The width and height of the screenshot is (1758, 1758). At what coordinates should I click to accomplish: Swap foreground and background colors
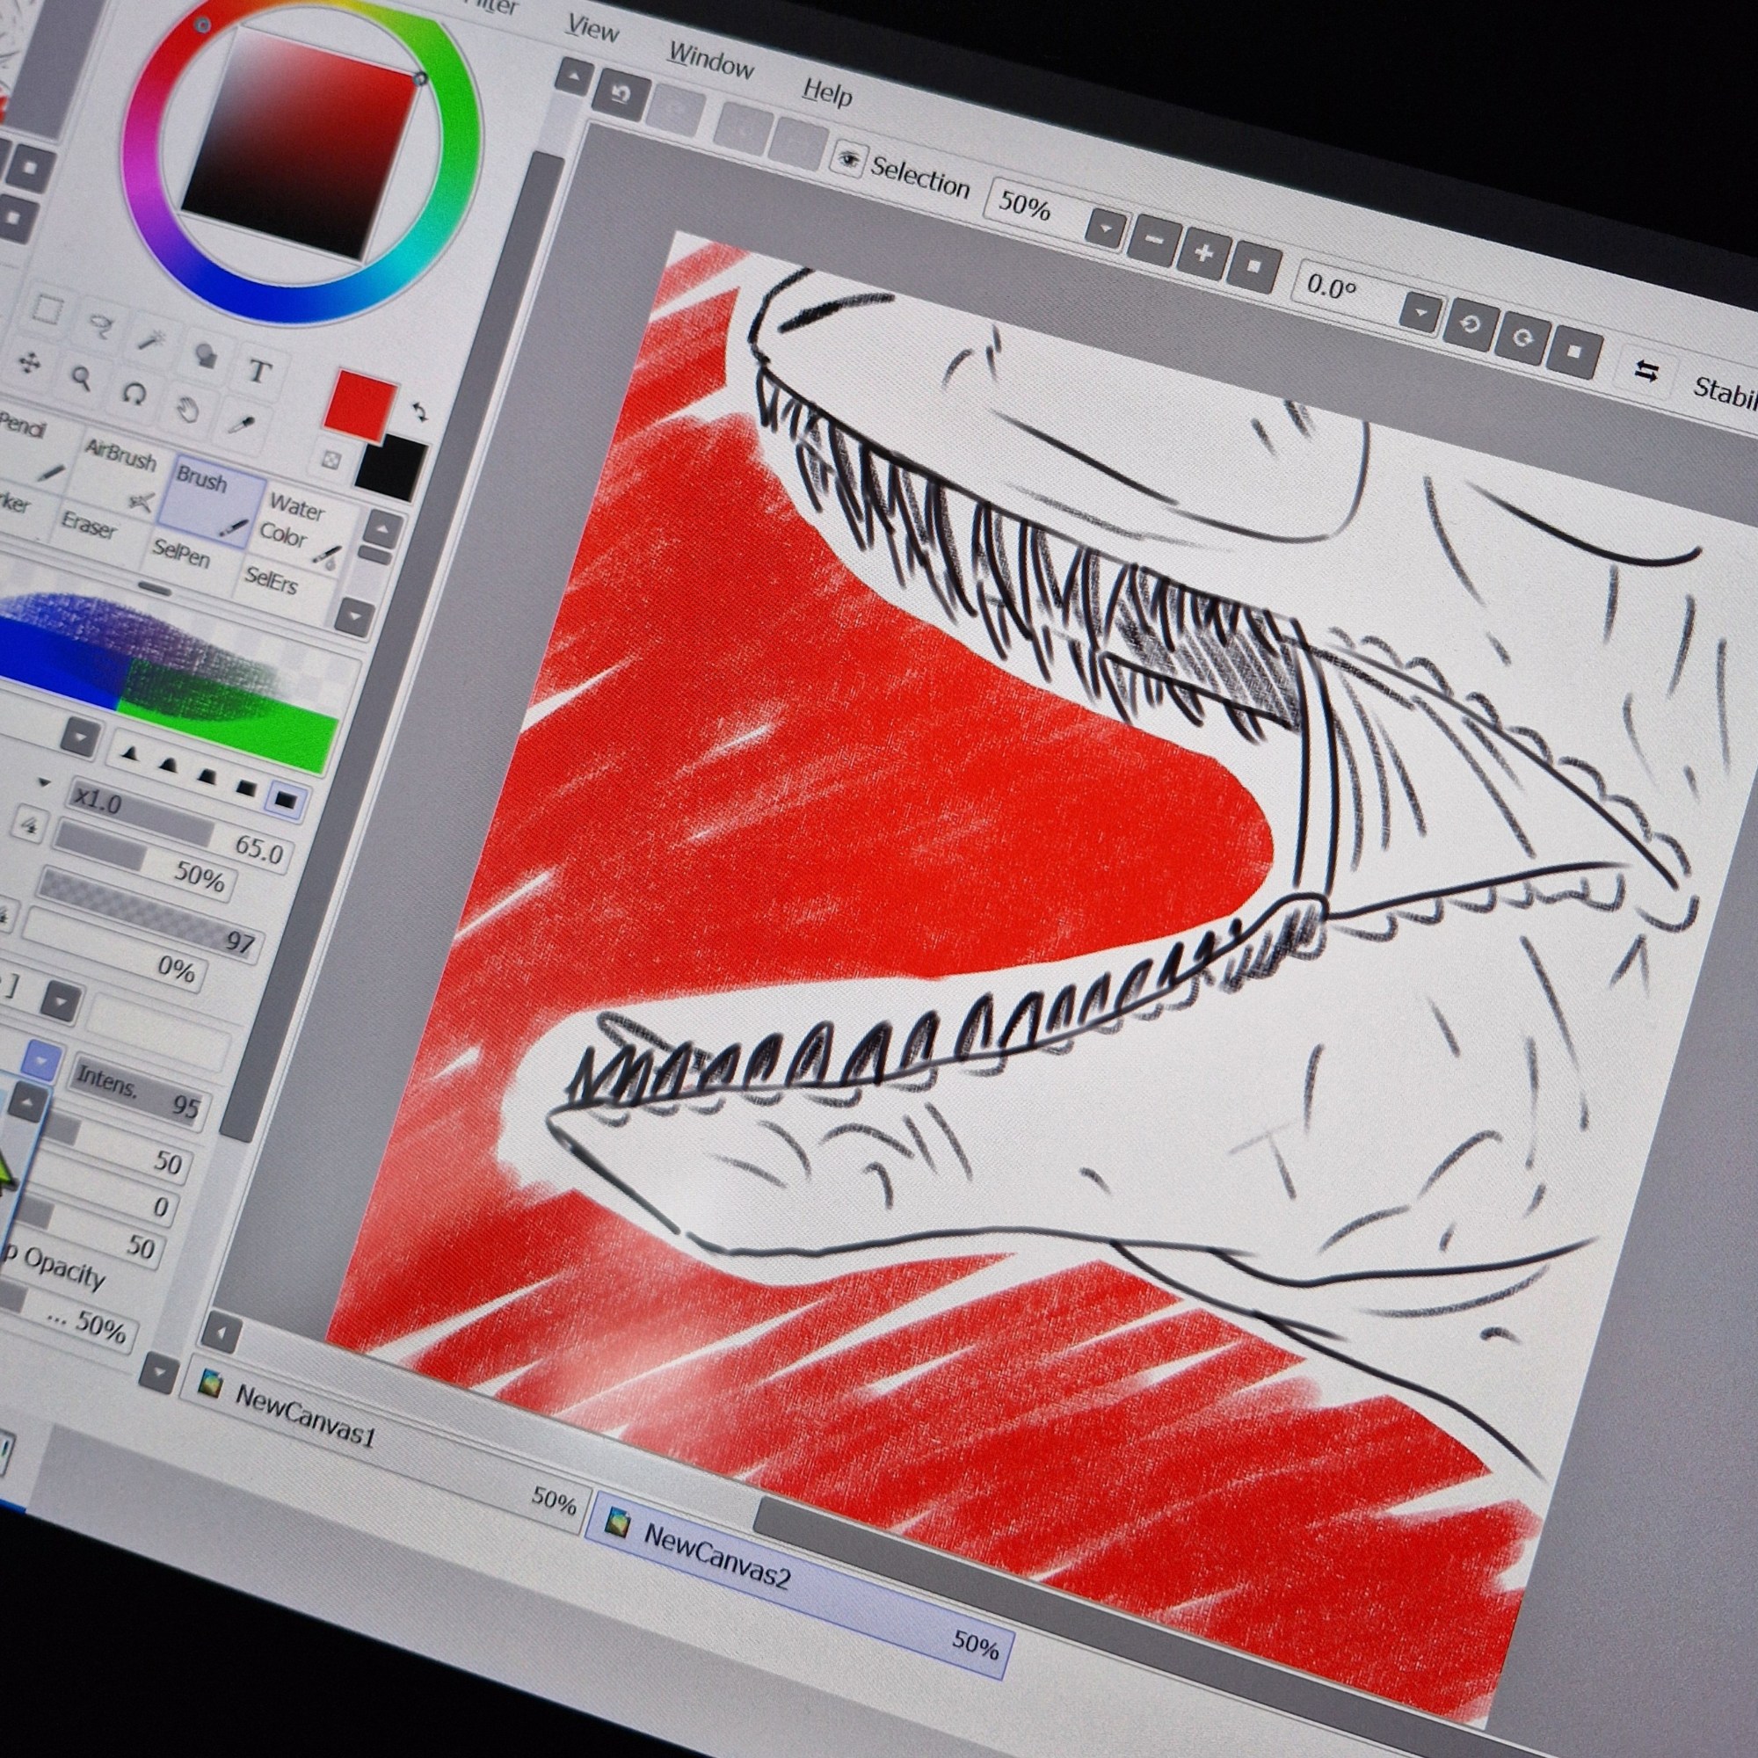pos(419,411)
